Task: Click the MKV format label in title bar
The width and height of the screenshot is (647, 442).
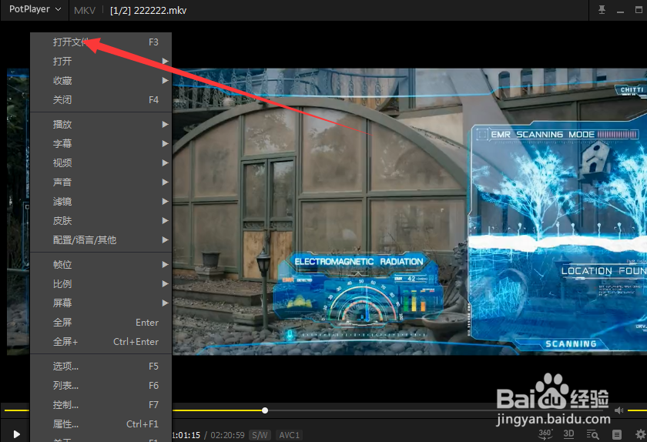Action: coord(85,10)
